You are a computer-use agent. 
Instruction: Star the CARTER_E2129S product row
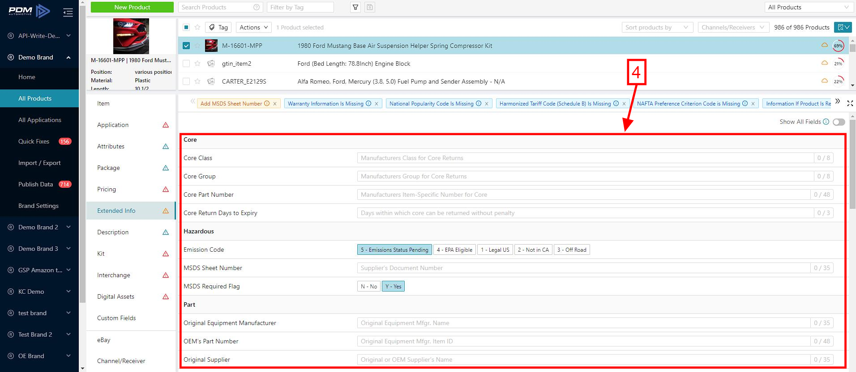point(197,81)
